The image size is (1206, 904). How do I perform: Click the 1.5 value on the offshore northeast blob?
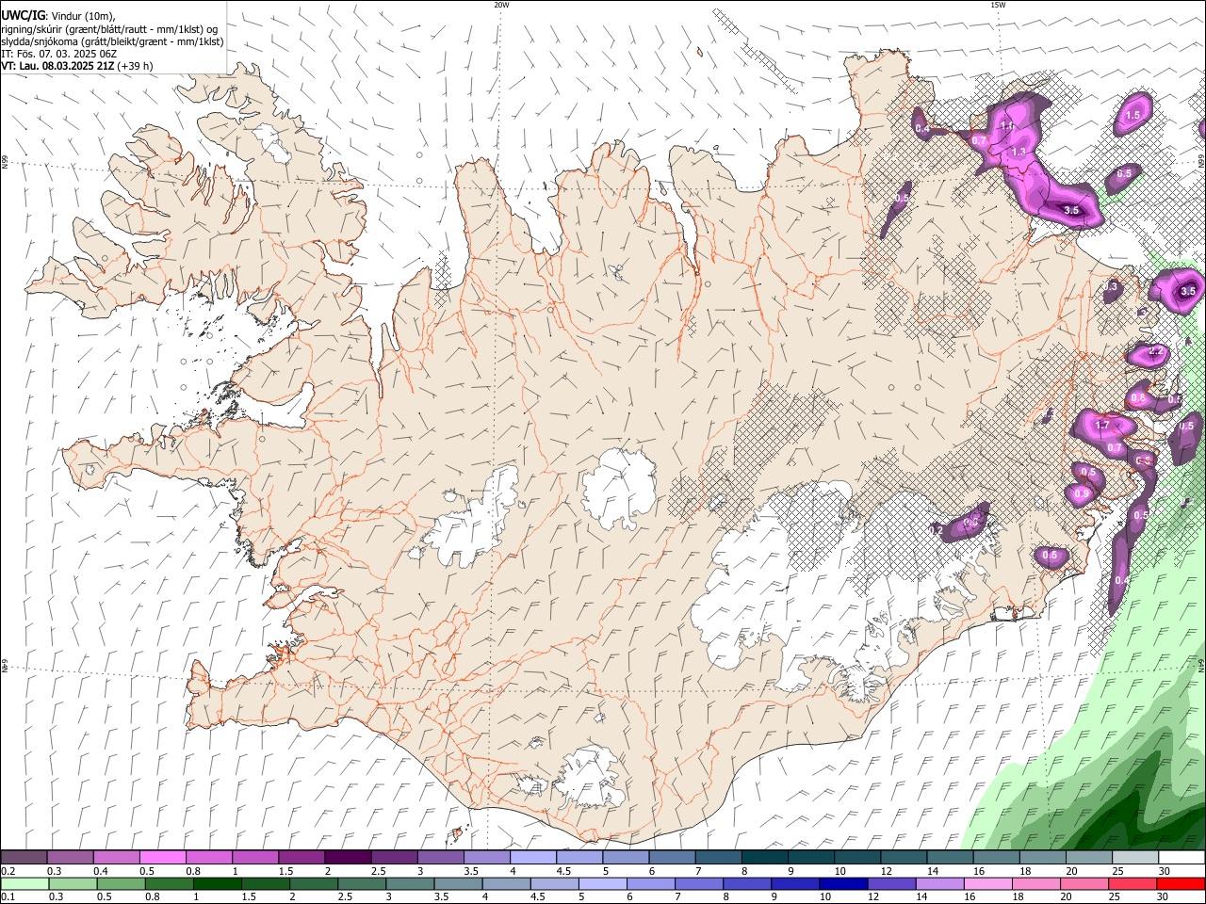pos(1133,115)
